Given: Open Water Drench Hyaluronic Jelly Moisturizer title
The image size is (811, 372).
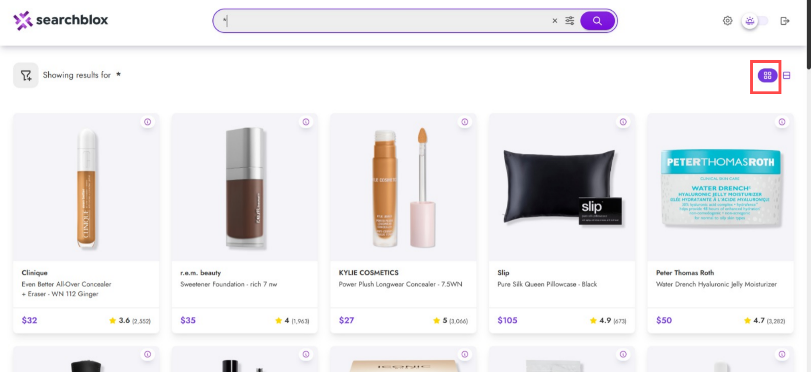Looking at the screenshot, I should click(716, 284).
